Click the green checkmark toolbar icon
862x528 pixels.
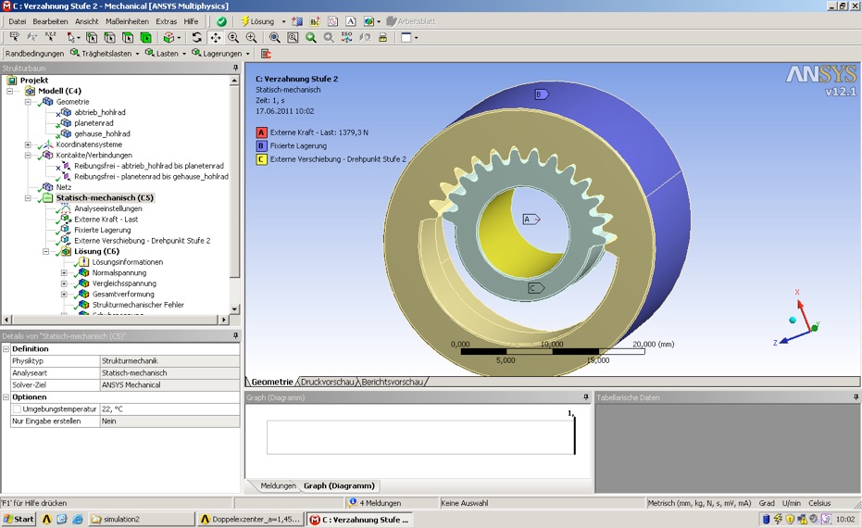coord(221,21)
